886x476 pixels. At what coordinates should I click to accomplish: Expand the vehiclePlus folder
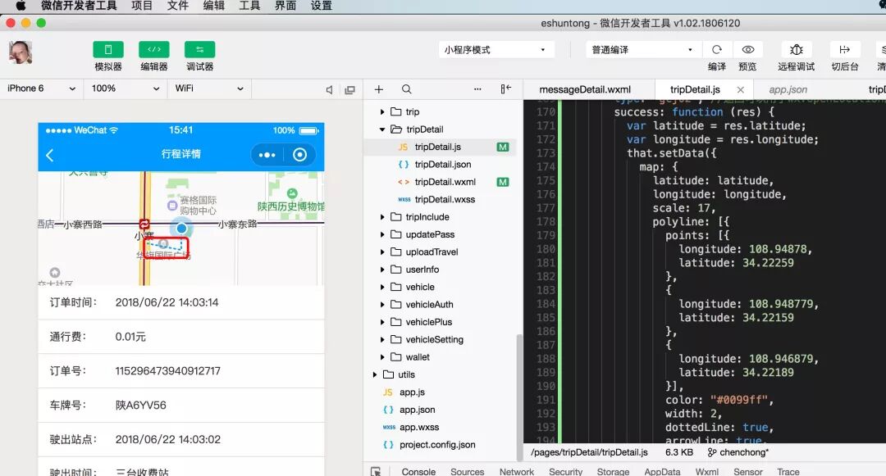[x=382, y=321]
